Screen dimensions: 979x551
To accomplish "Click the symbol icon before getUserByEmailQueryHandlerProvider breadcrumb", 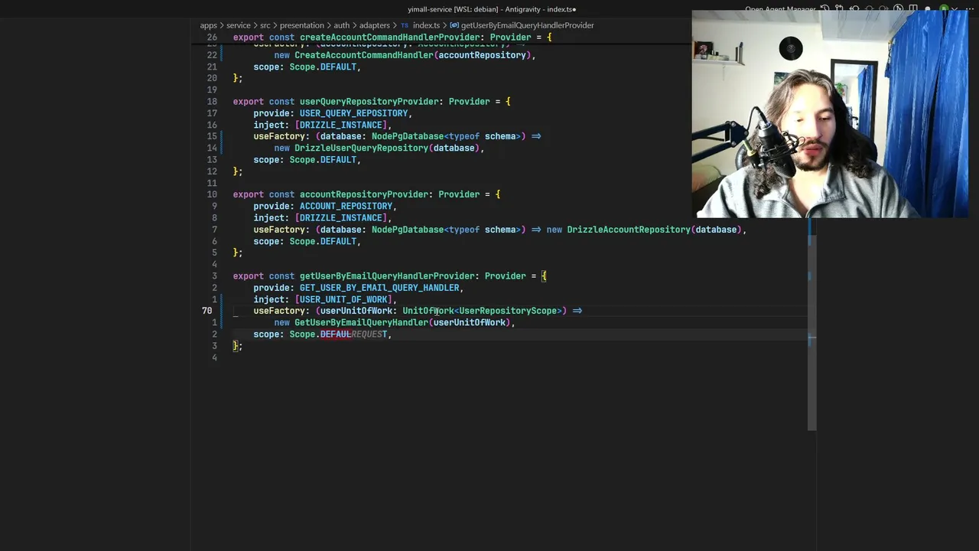I will coord(454,25).
